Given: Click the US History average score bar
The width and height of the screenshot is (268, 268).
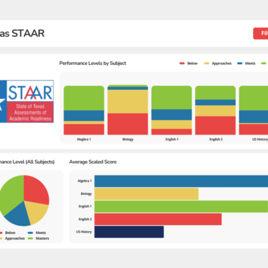Looking at the screenshot, I should [129, 232].
